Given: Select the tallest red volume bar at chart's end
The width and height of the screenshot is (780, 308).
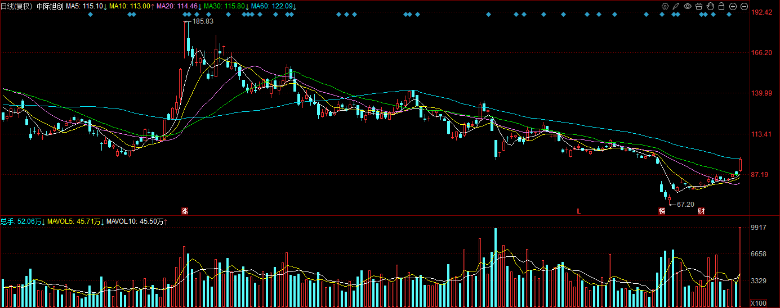Looking at the screenshot, I should [x=741, y=267].
